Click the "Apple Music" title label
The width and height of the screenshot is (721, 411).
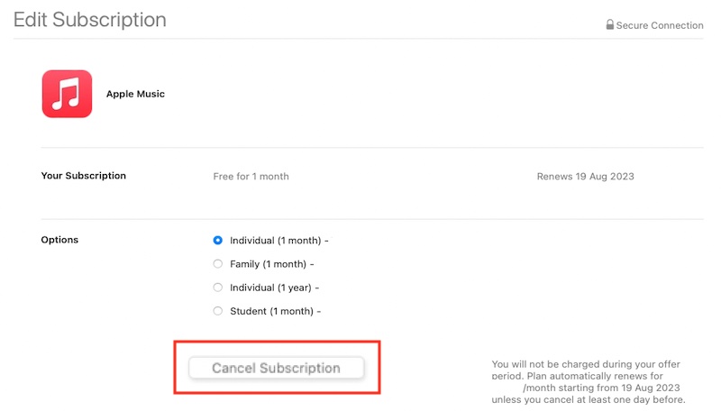135,94
